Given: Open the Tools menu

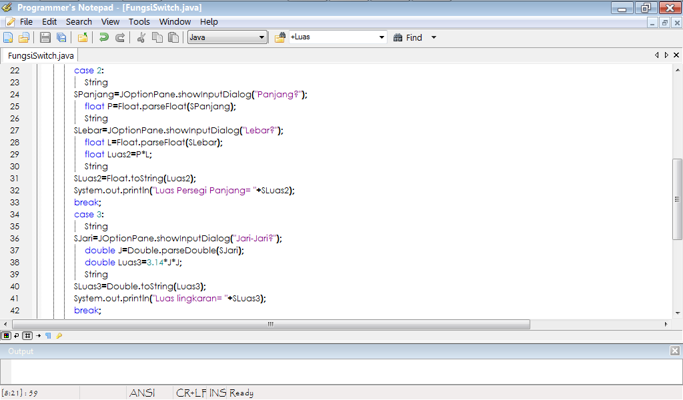Looking at the screenshot, I should click(x=139, y=22).
